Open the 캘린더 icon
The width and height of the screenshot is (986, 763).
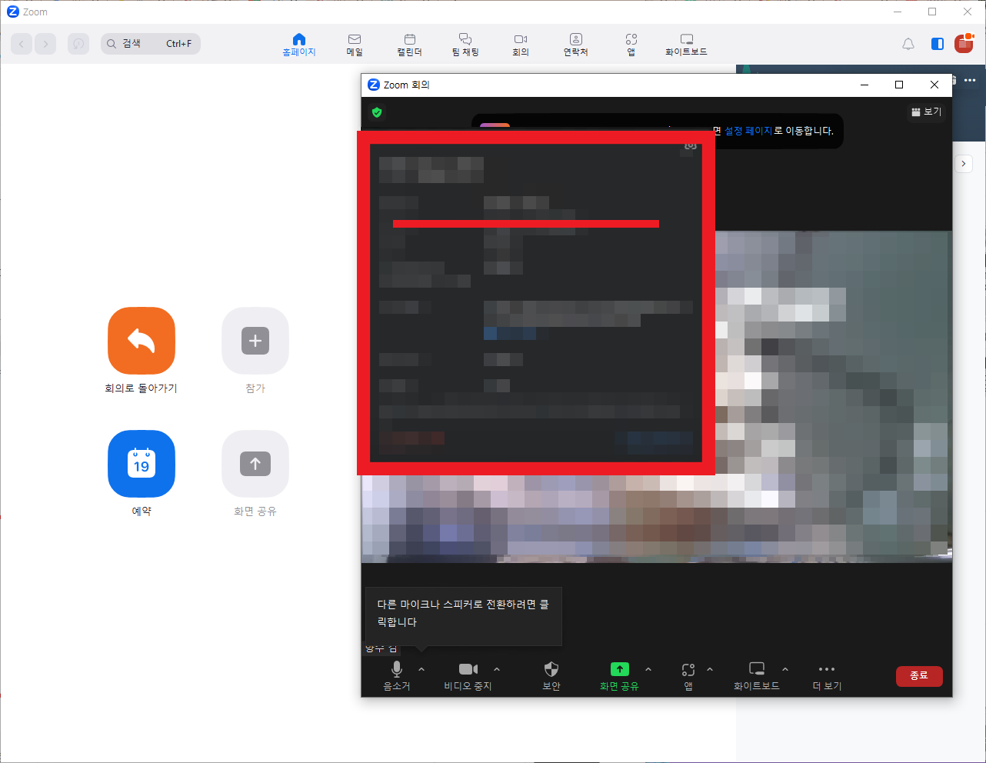click(409, 44)
